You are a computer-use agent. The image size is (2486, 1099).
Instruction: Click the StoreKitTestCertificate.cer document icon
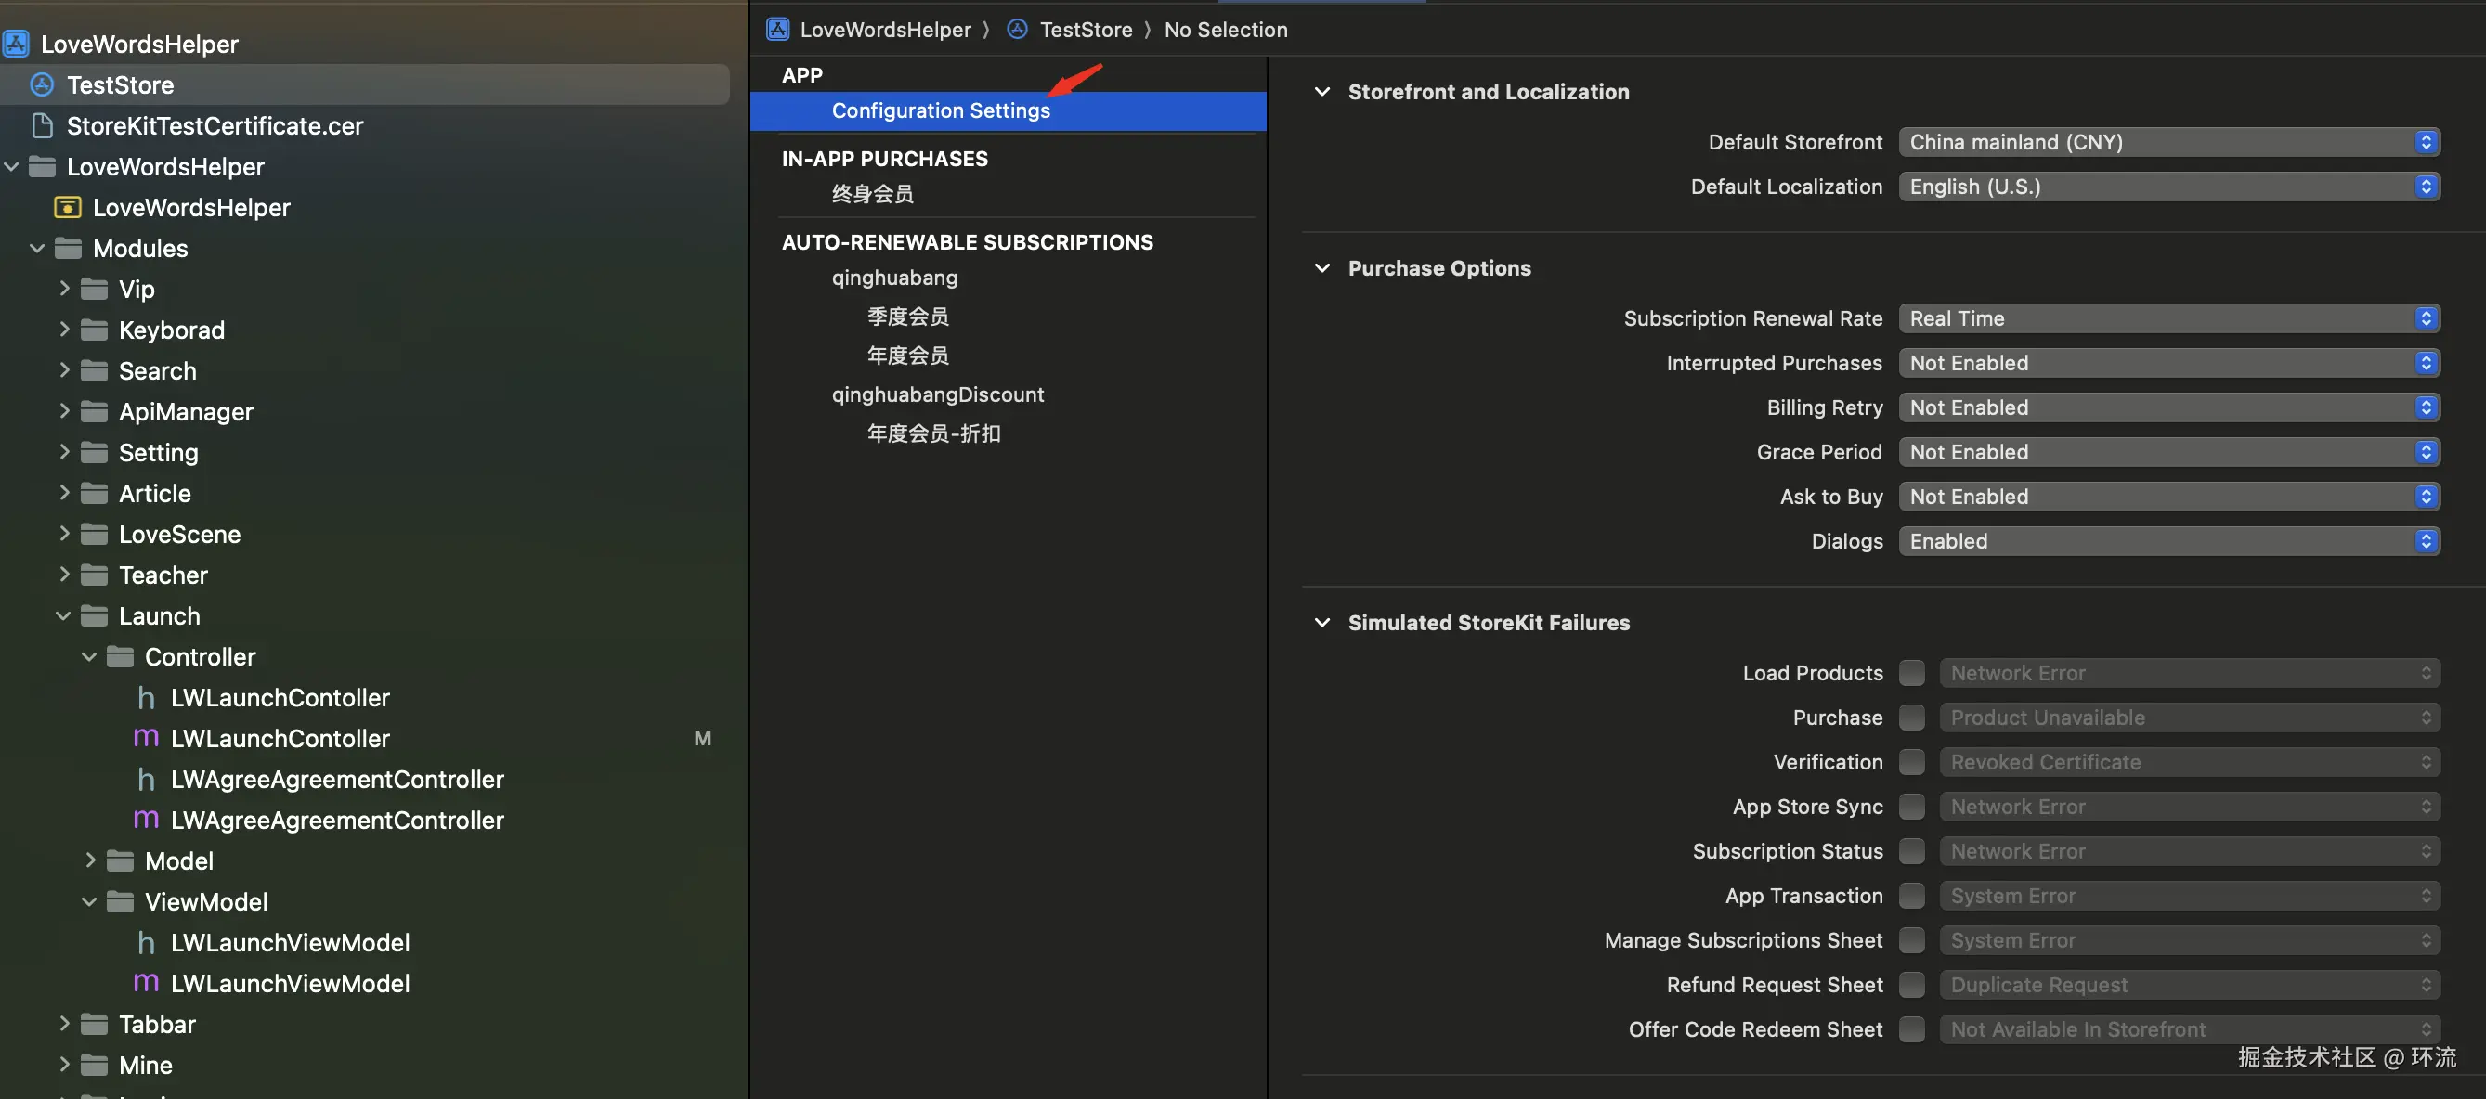pos(42,126)
